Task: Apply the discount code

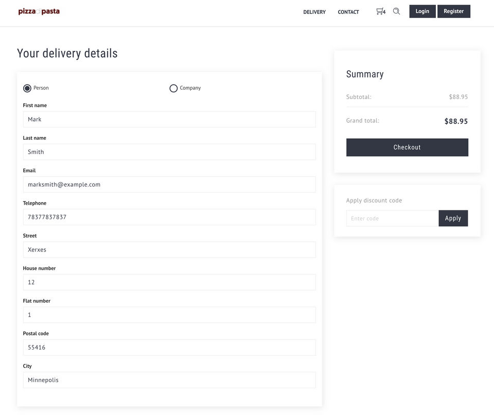Action: point(453,218)
